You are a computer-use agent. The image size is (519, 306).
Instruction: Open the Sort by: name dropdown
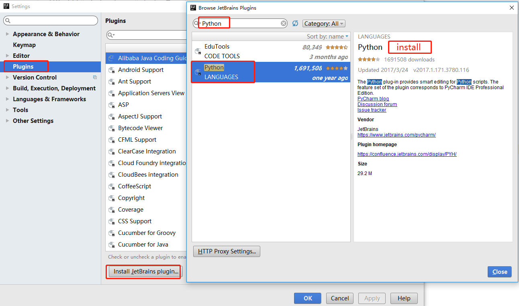(x=328, y=37)
